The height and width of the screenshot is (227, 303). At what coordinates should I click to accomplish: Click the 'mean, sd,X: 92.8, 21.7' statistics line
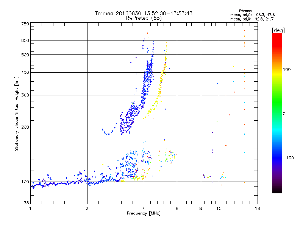252,19
